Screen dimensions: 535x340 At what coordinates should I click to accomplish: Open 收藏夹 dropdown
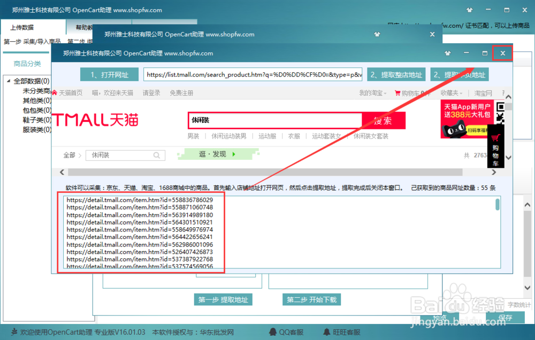(x=451, y=93)
